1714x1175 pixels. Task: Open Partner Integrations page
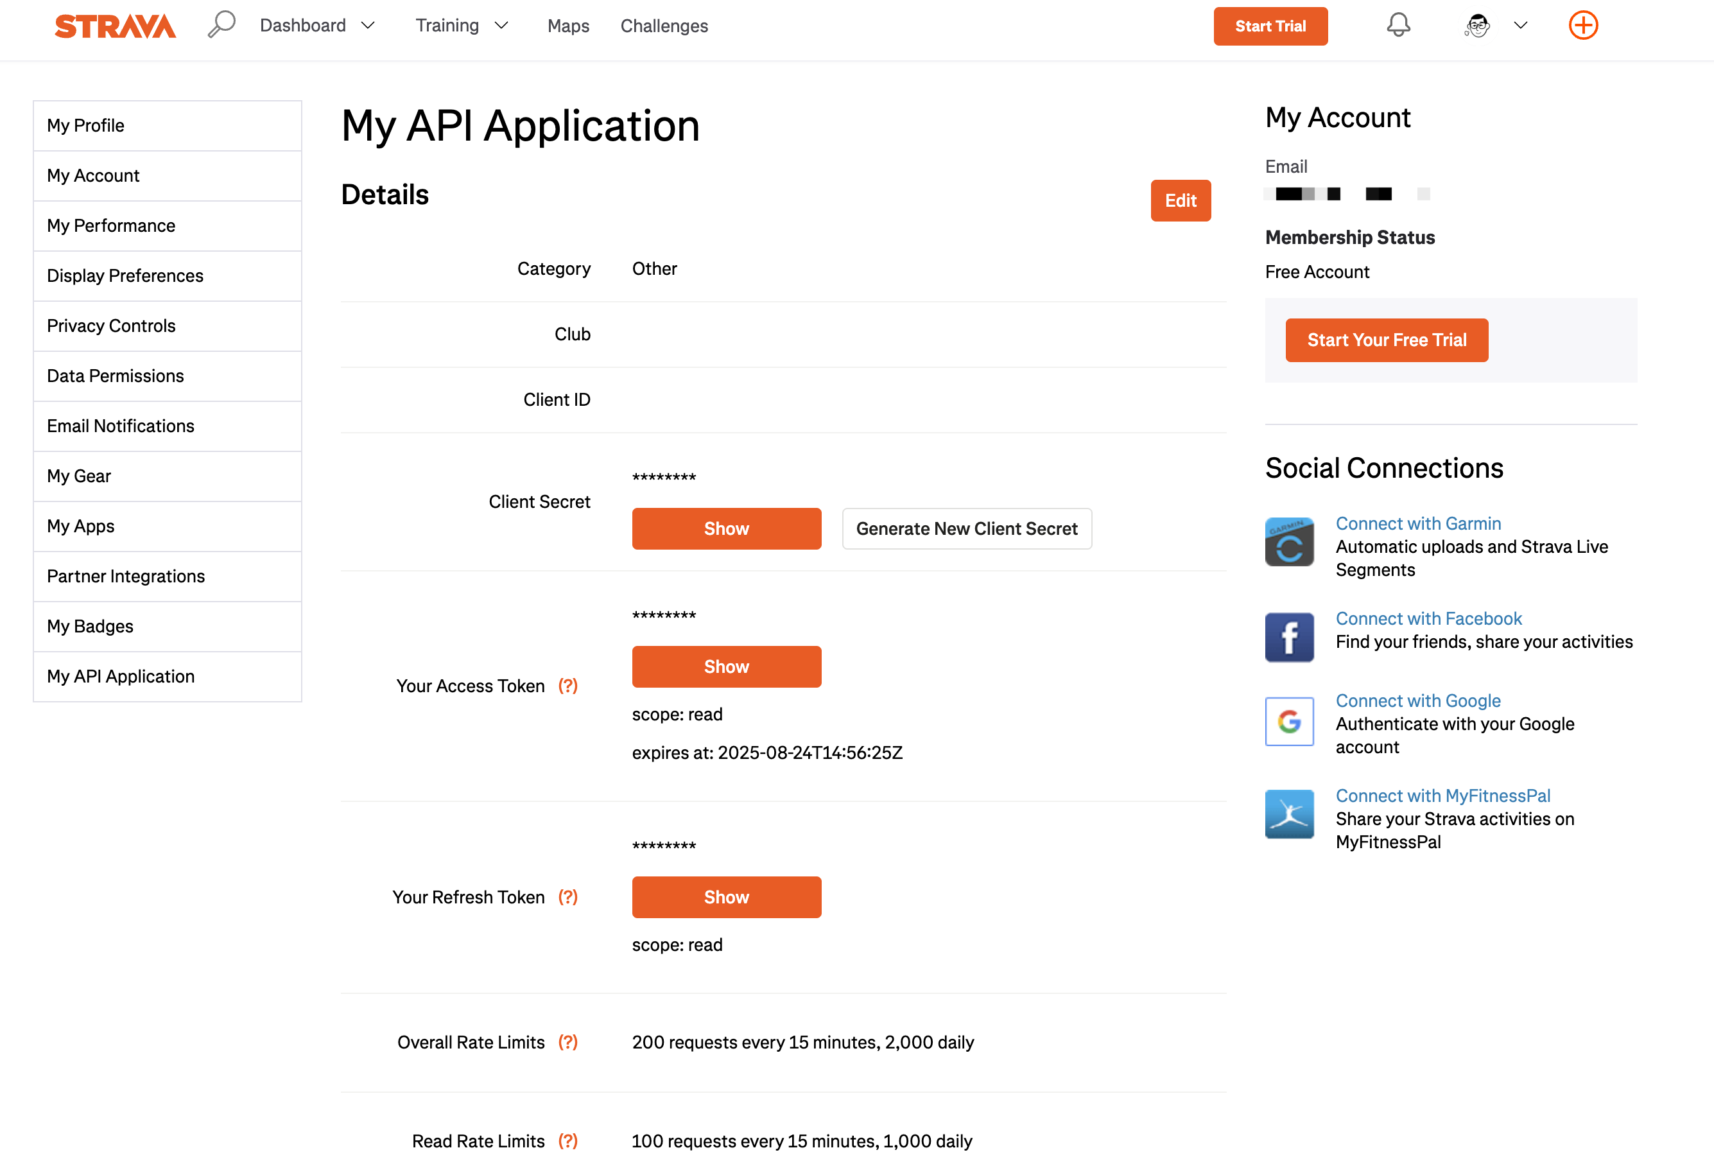click(168, 577)
